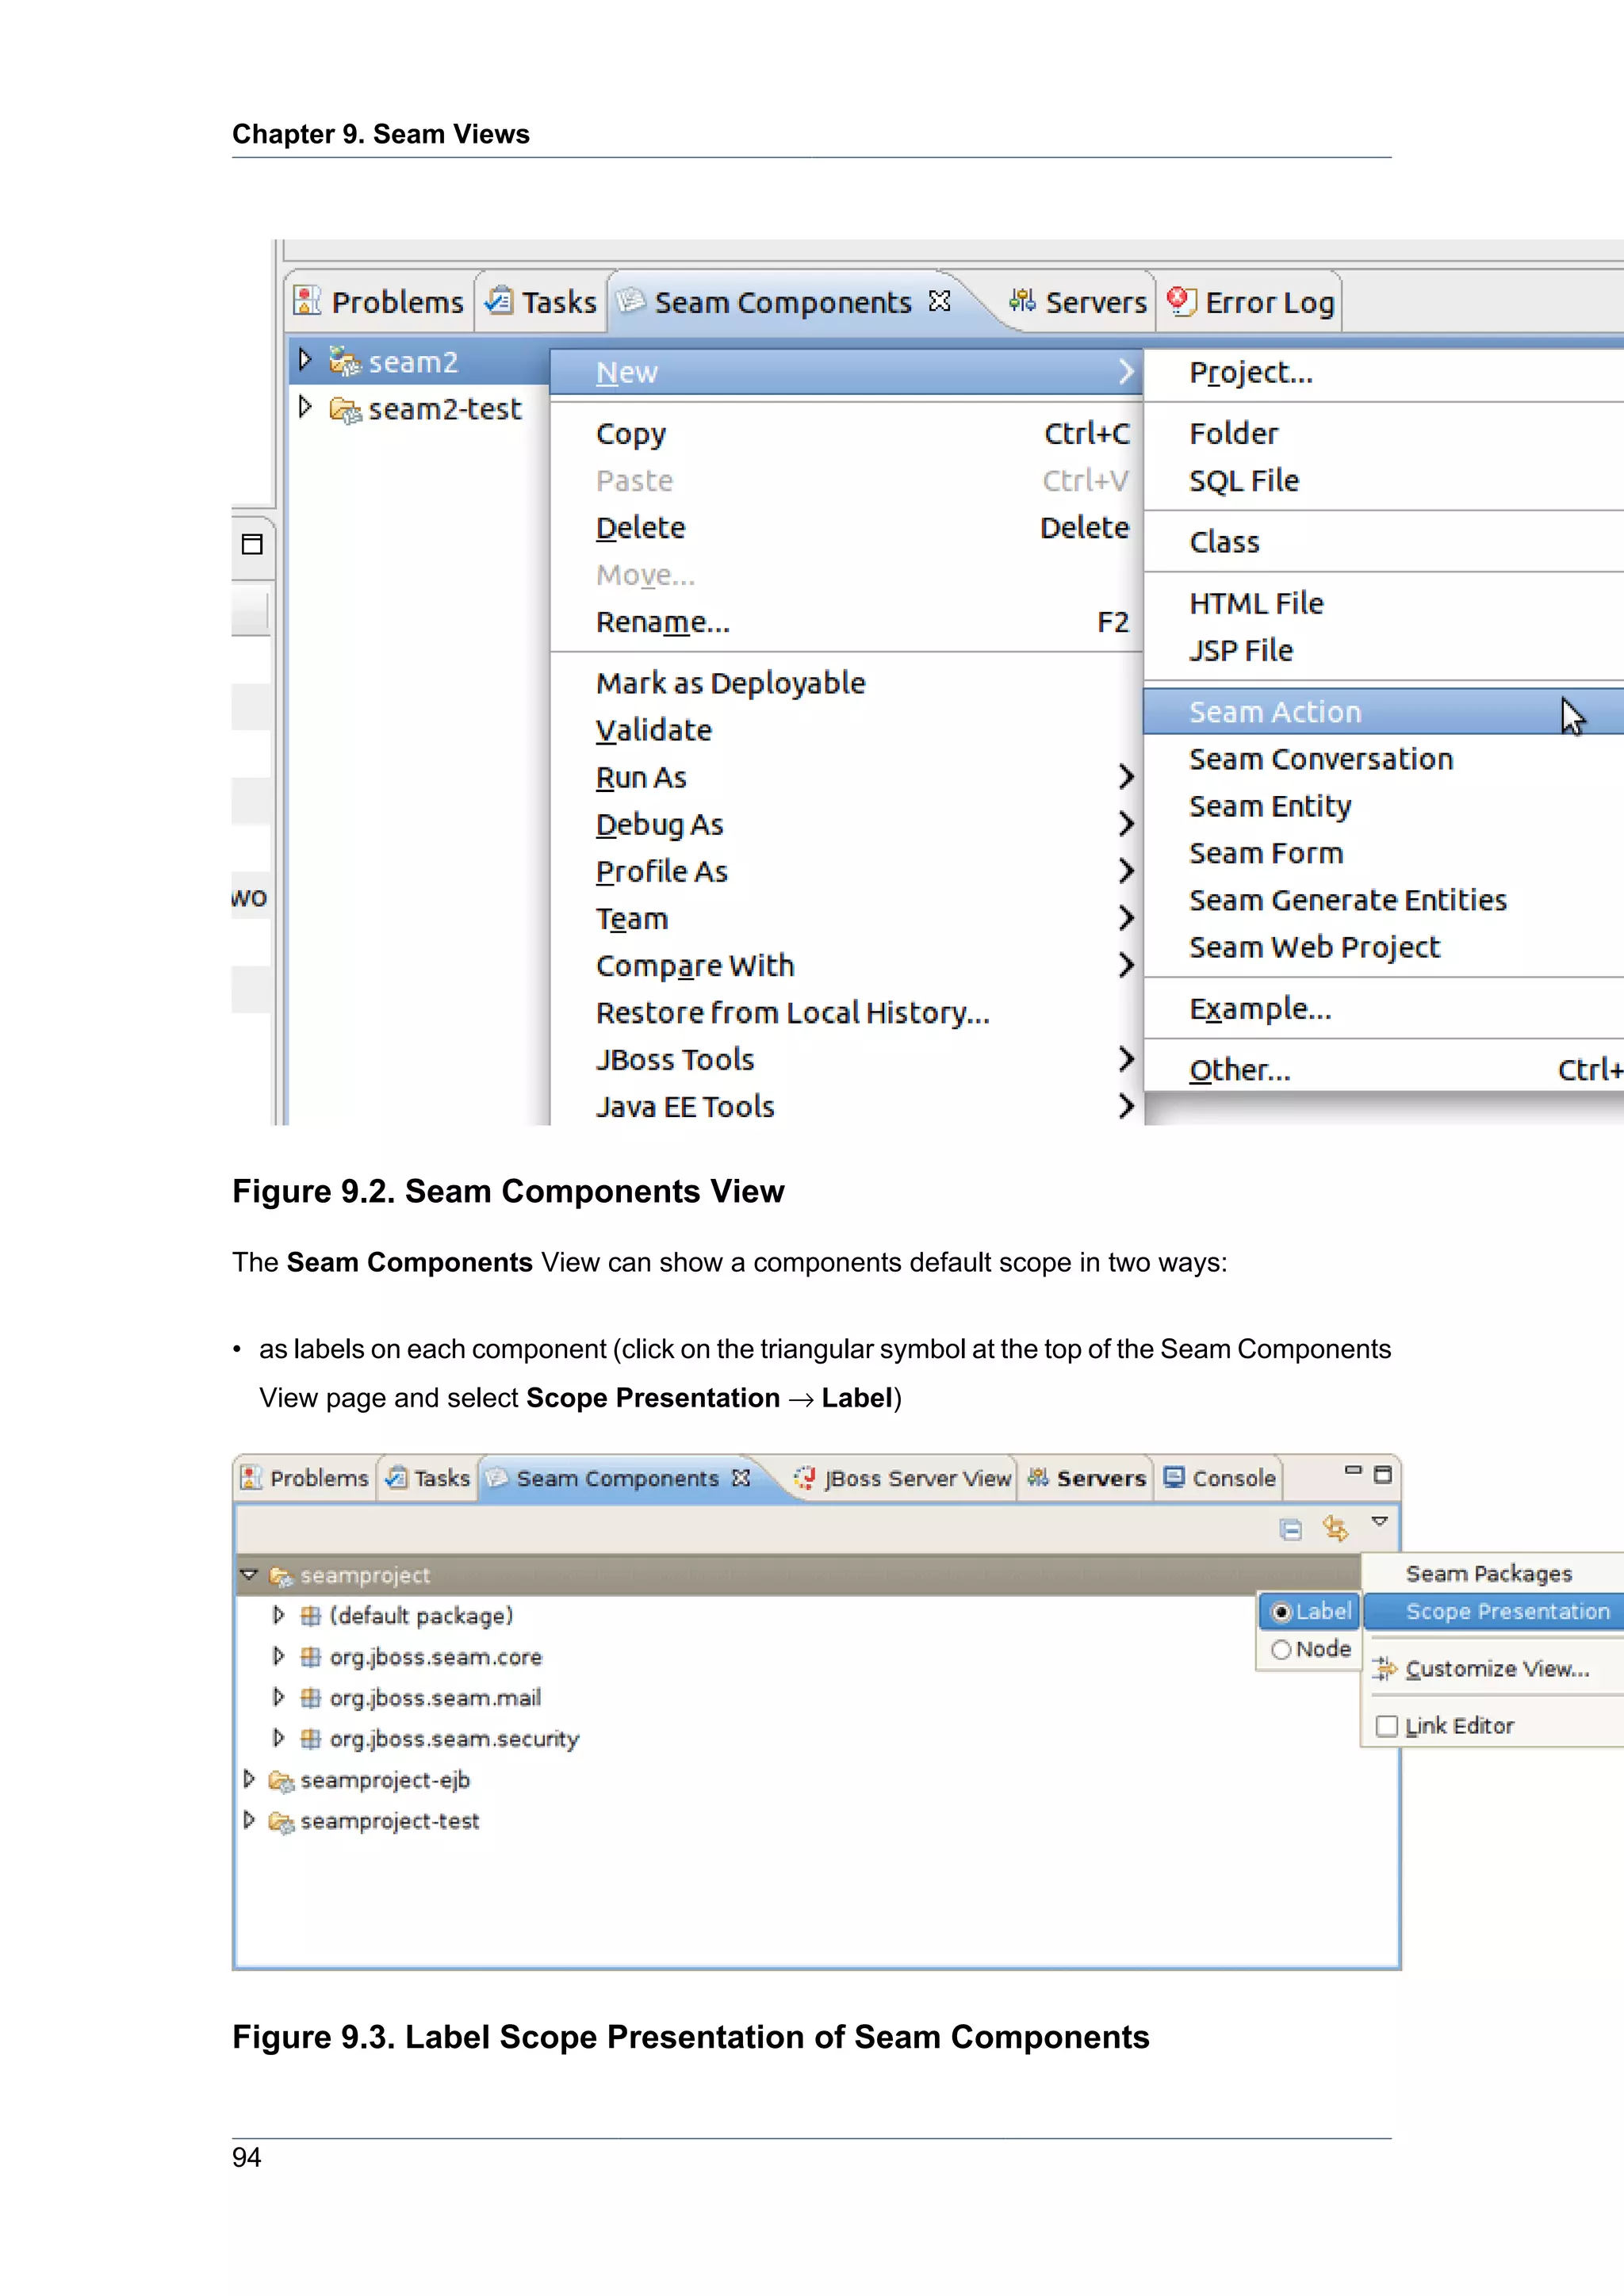Close the Seam Components tab in lower screenshot
This screenshot has height=2296, width=1624.
point(740,1477)
